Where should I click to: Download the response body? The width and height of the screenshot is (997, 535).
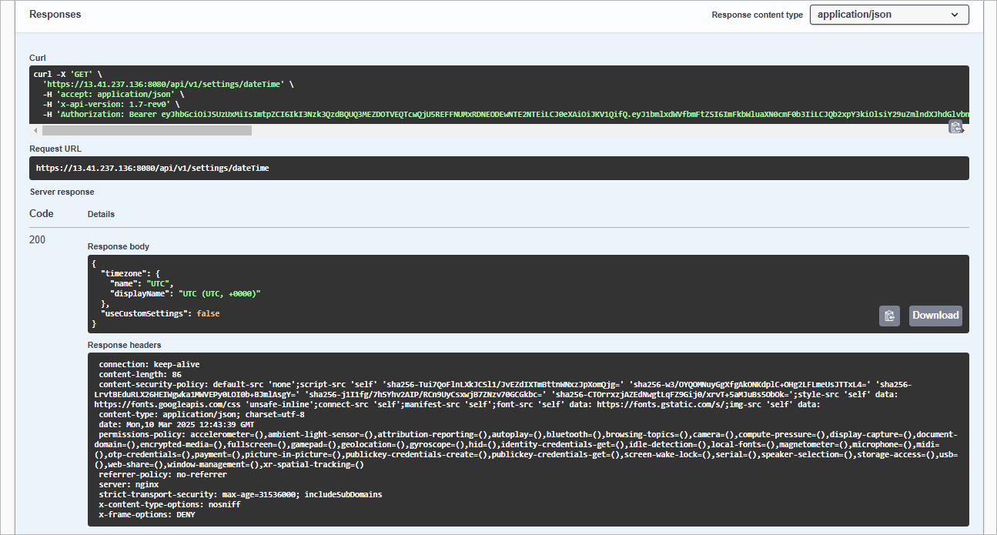(935, 316)
